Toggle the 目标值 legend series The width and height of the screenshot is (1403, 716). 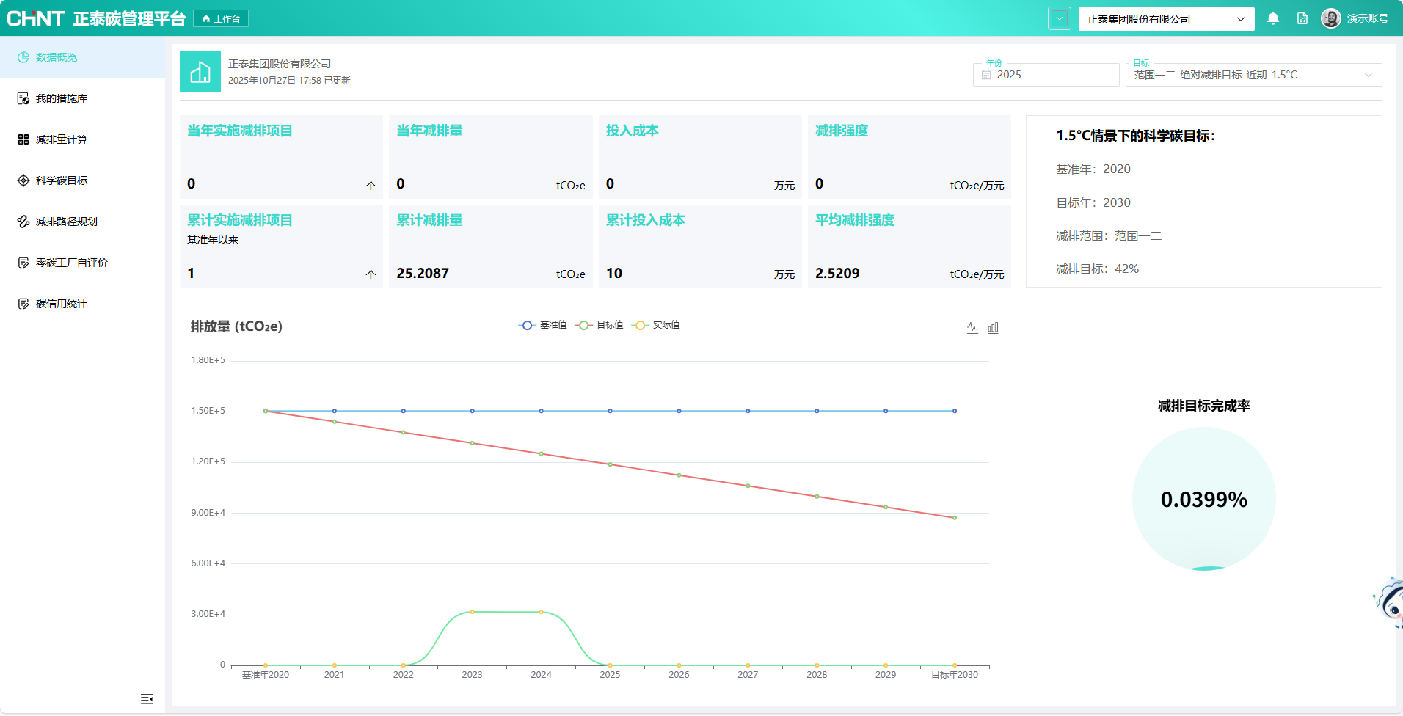pyautogui.click(x=600, y=325)
